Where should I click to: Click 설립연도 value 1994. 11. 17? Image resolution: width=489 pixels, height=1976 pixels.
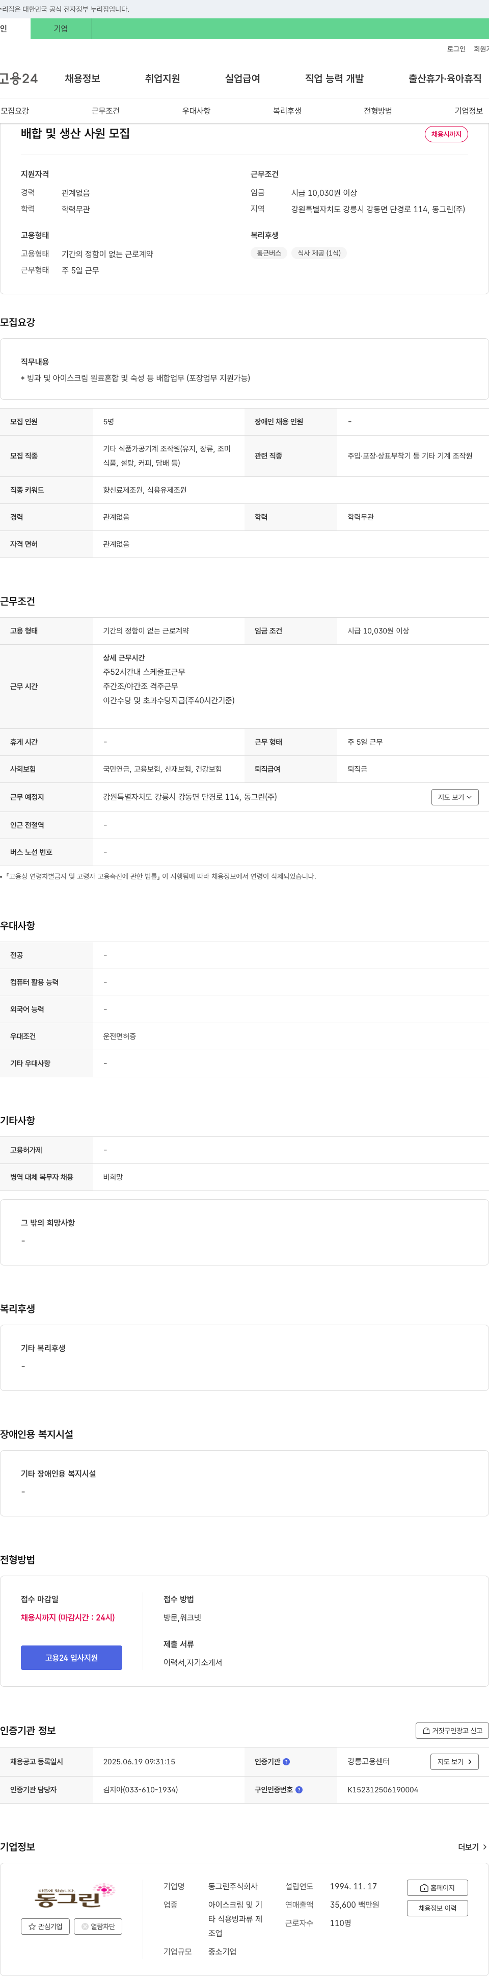[354, 1886]
